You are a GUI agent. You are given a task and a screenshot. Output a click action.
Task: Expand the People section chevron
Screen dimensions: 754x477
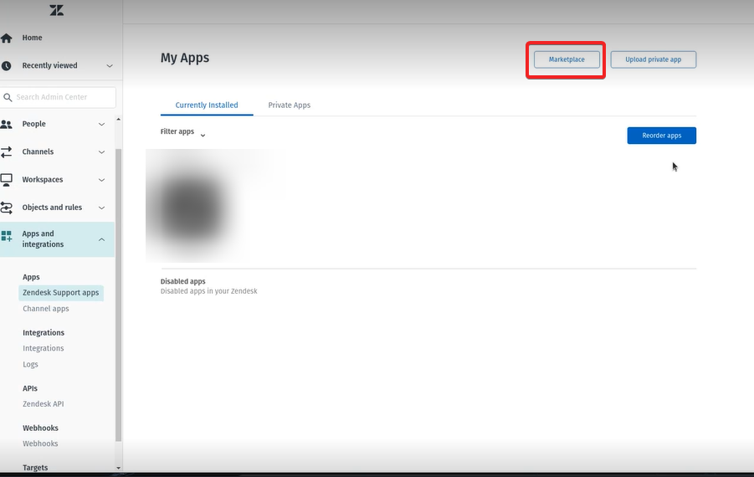(x=101, y=125)
